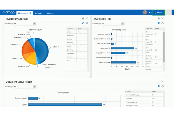This screenshot has width=174, height=116.
Task: Toggle lock on Invoices By Approver panel
Action: [83, 19]
